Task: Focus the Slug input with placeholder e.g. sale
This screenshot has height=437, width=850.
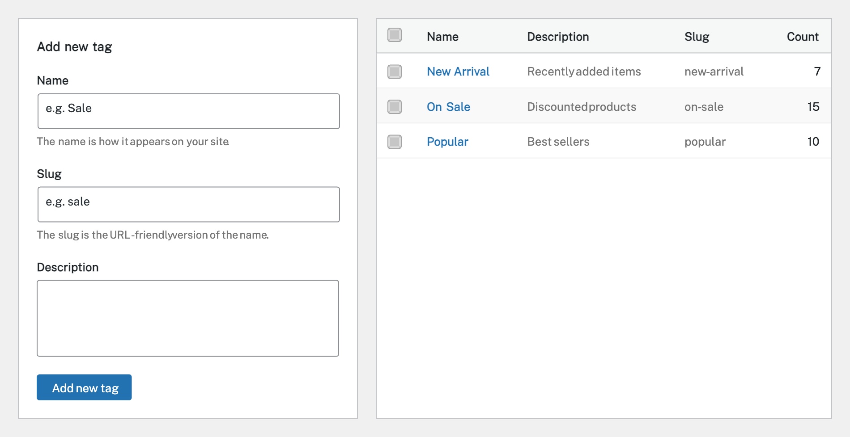Action: 189,205
